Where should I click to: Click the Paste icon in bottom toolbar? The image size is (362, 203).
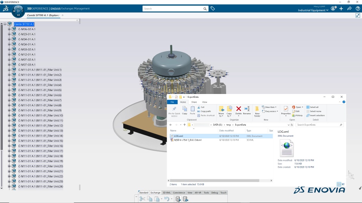point(157,199)
